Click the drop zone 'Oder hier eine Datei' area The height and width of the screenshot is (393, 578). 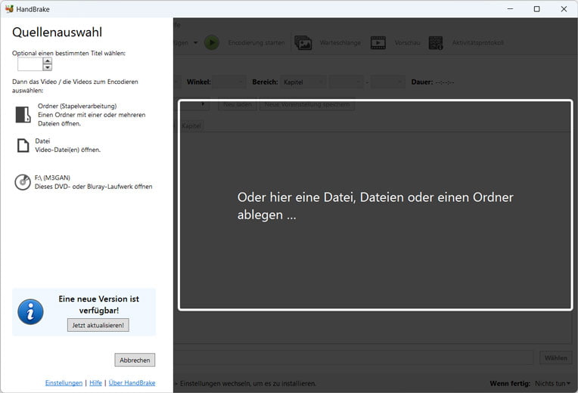(x=375, y=205)
